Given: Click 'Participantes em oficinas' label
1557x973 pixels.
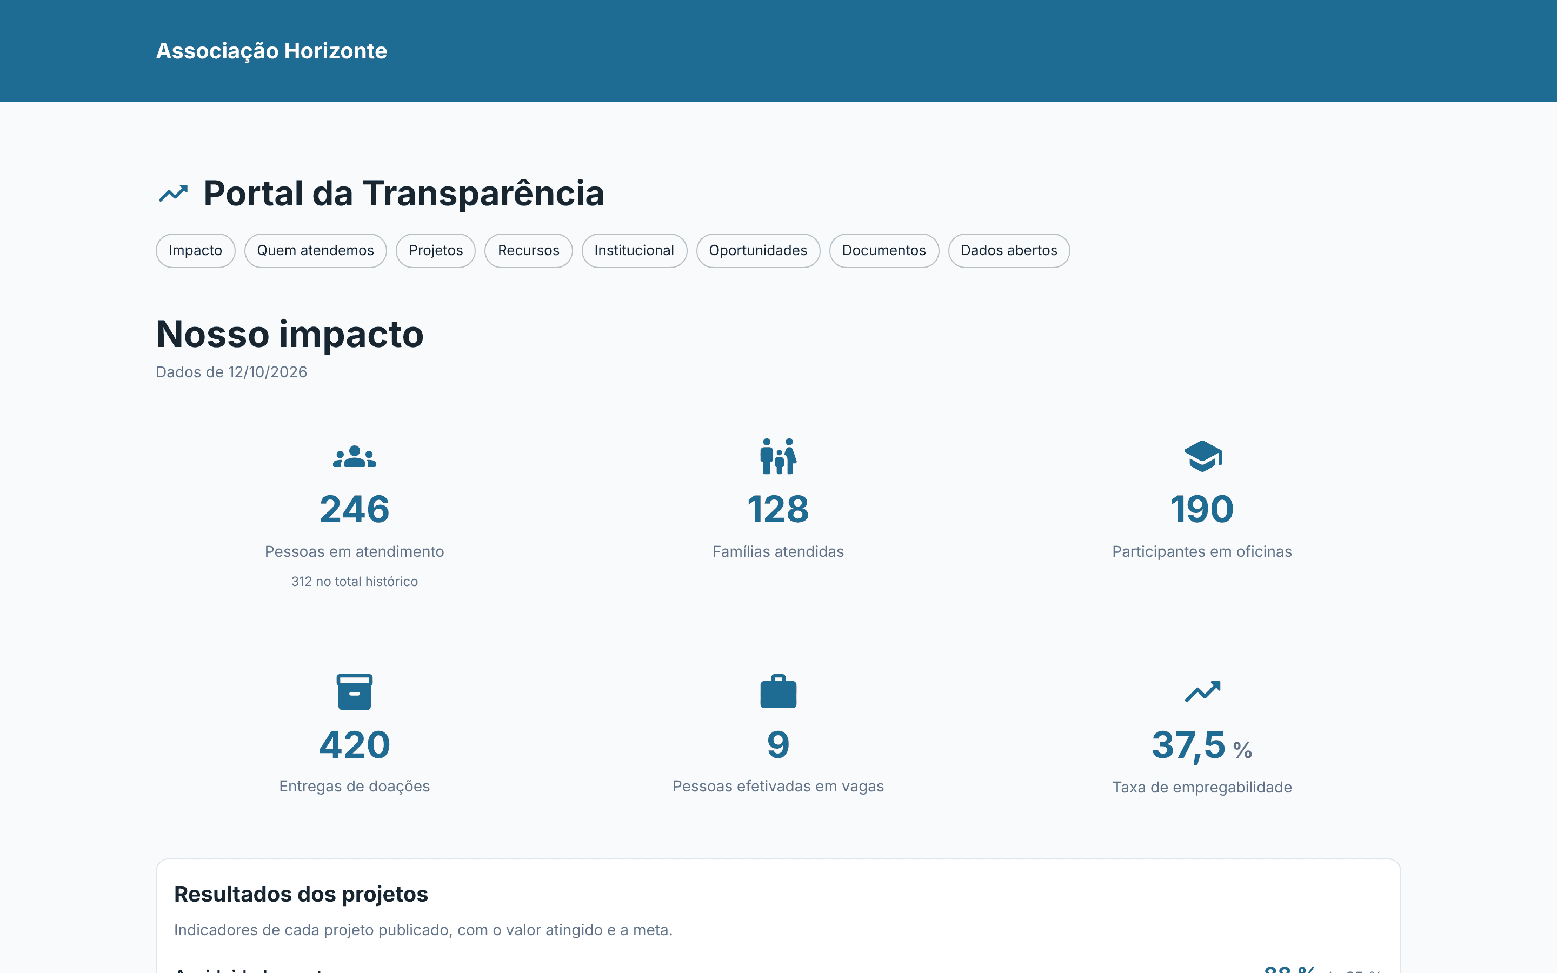Looking at the screenshot, I should point(1202,551).
